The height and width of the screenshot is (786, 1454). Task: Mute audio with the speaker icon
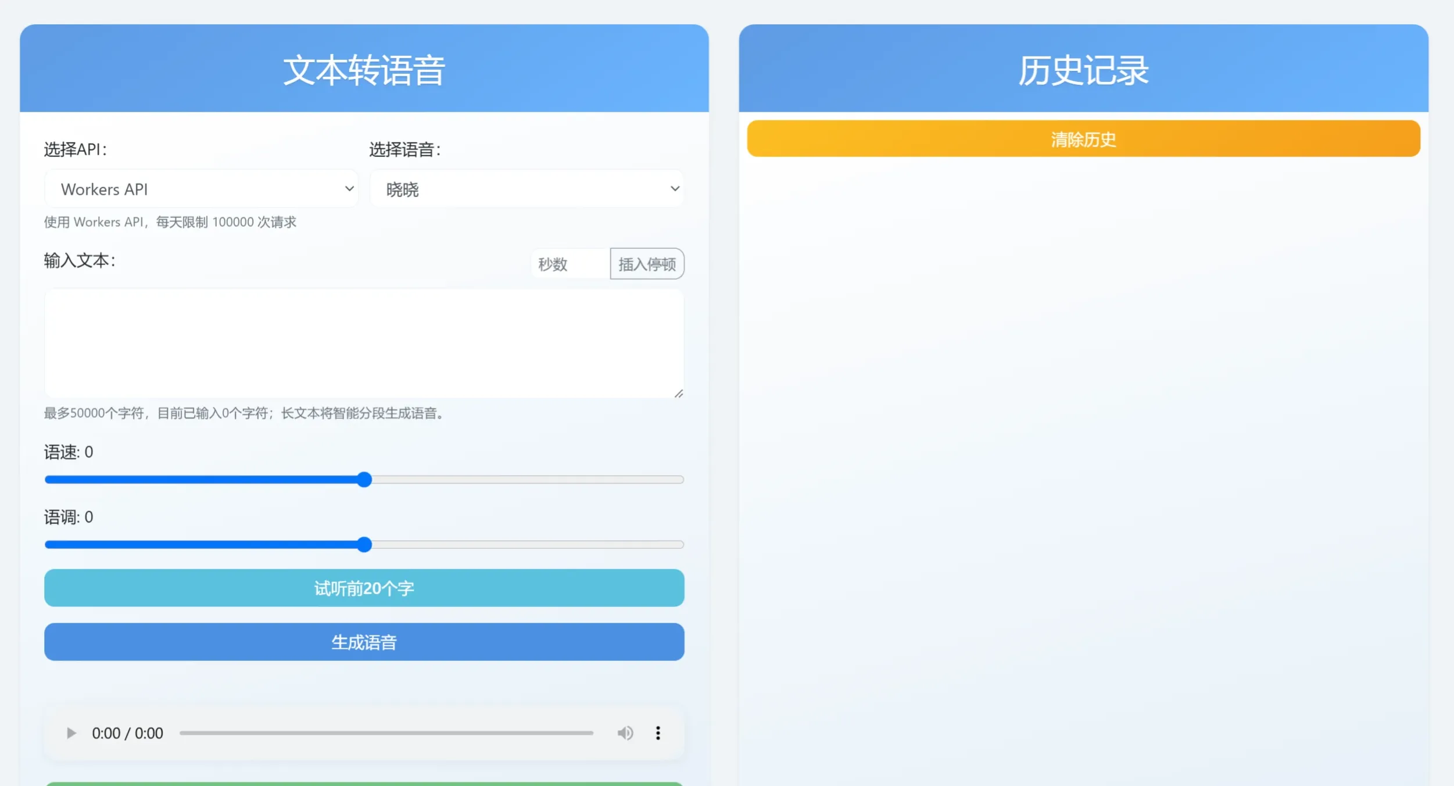point(625,733)
